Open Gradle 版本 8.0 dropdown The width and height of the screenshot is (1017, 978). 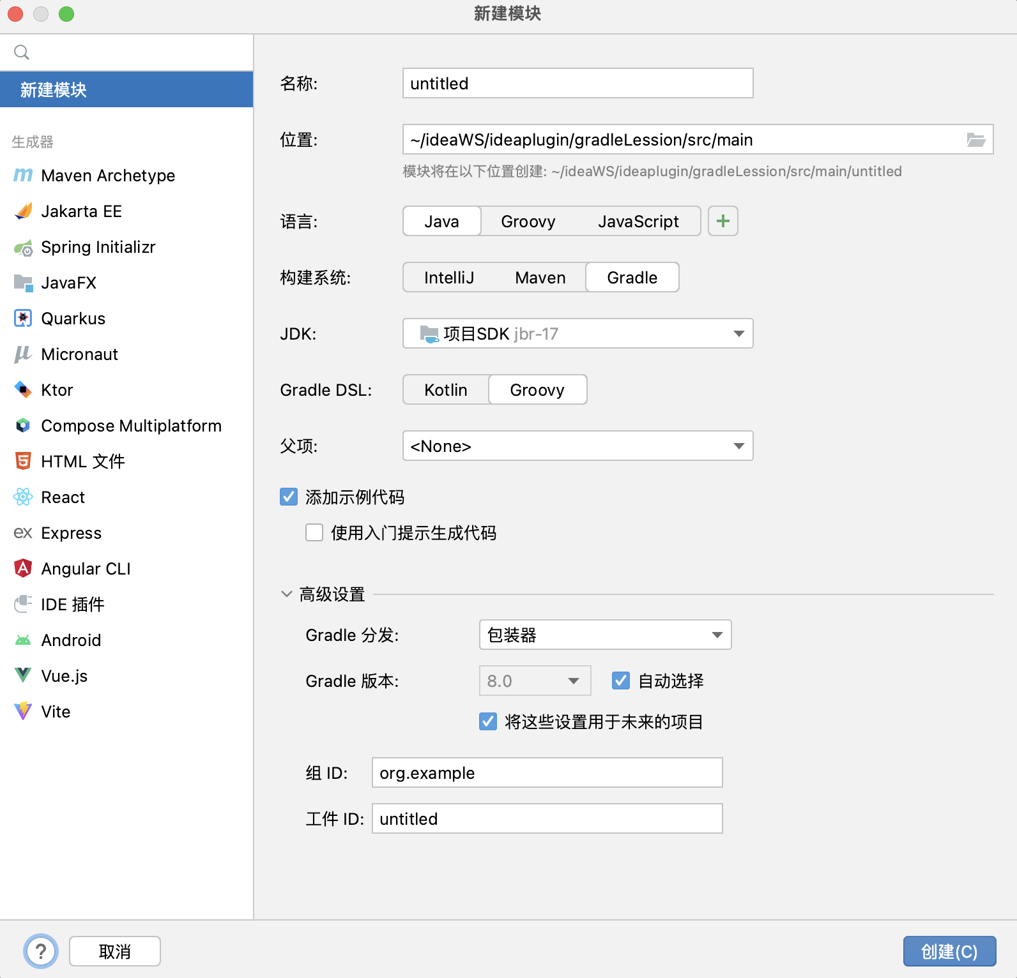click(x=535, y=681)
